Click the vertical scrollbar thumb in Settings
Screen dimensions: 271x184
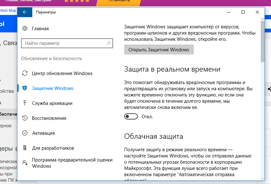(263, 41)
